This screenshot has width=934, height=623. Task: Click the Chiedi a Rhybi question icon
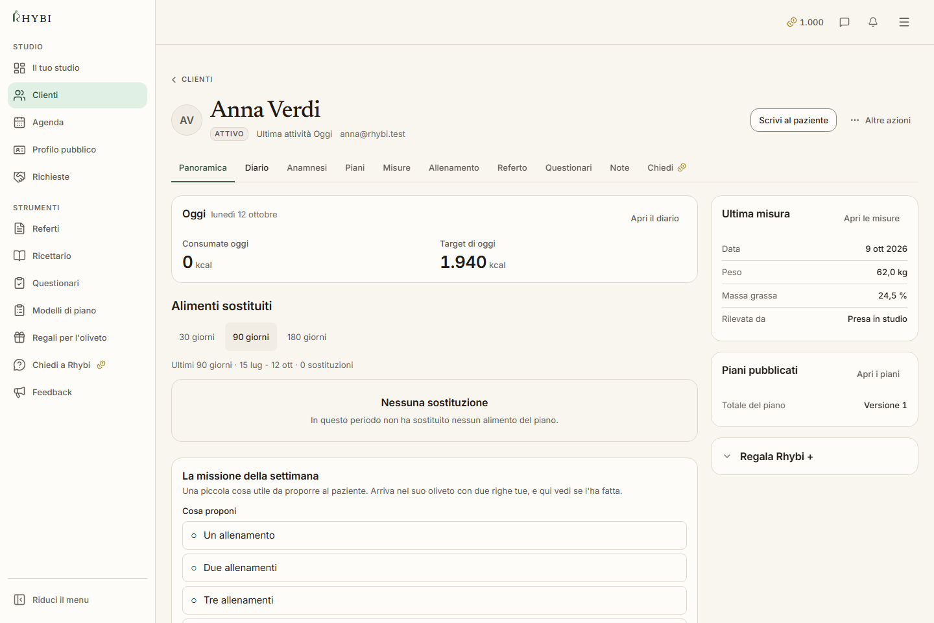click(x=19, y=365)
